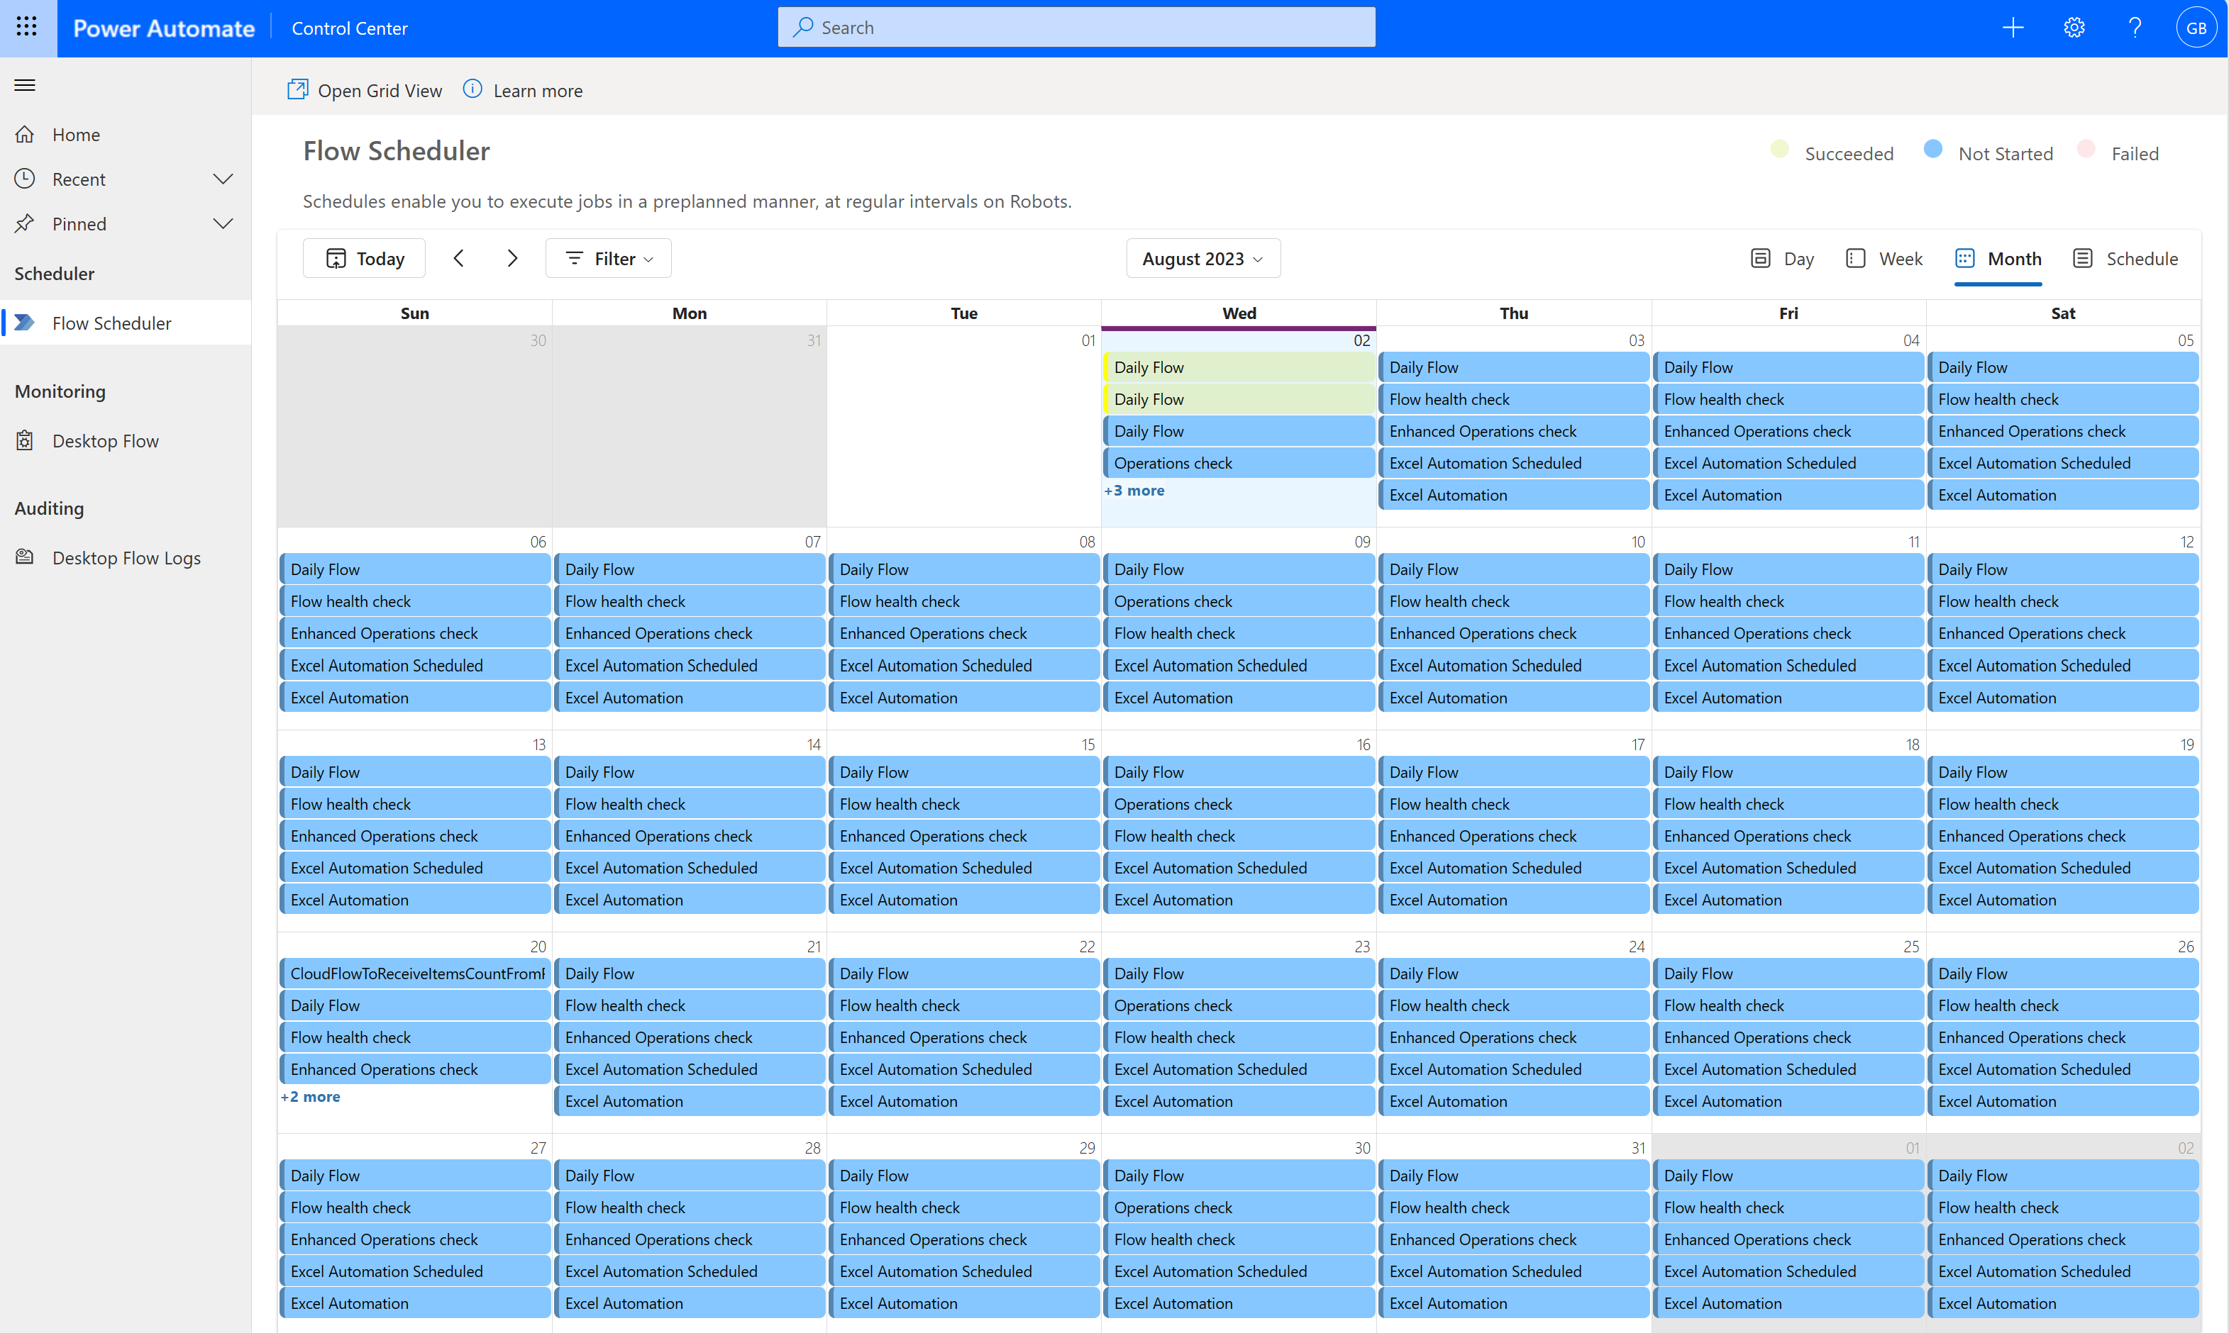Screen dimensions: 2229x1333
Task: Select Flow Scheduler in sidebar
Action: pos(111,320)
